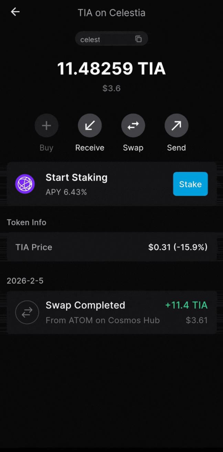Tap the Receive icon

[90, 125]
